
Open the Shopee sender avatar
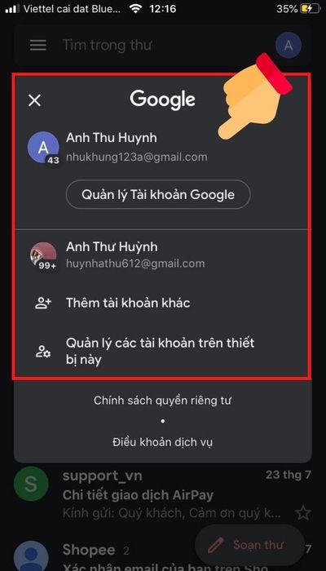[31, 558]
